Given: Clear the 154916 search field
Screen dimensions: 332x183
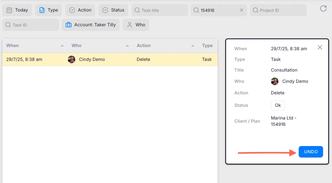Looking at the screenshot, I should (241, 10).
